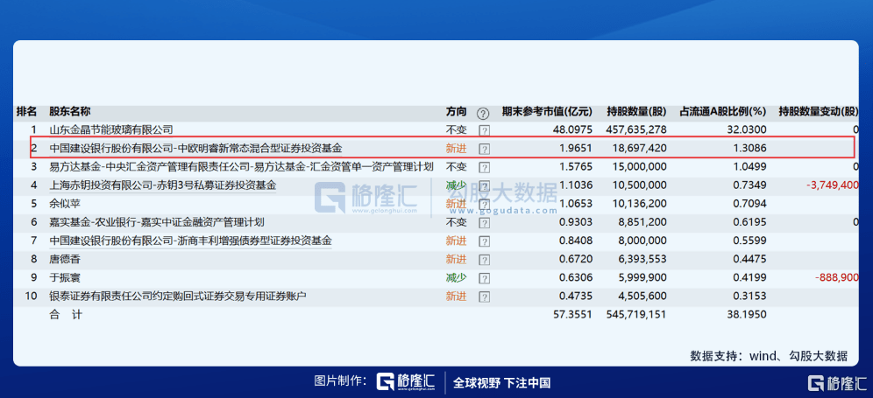Screen dimensions: 873x398
Task: Click total market value 57.3551
Action: pyautogui.click(x=571, y=315)
